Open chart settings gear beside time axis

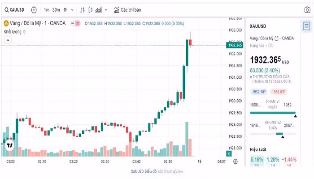coord(235,161)
